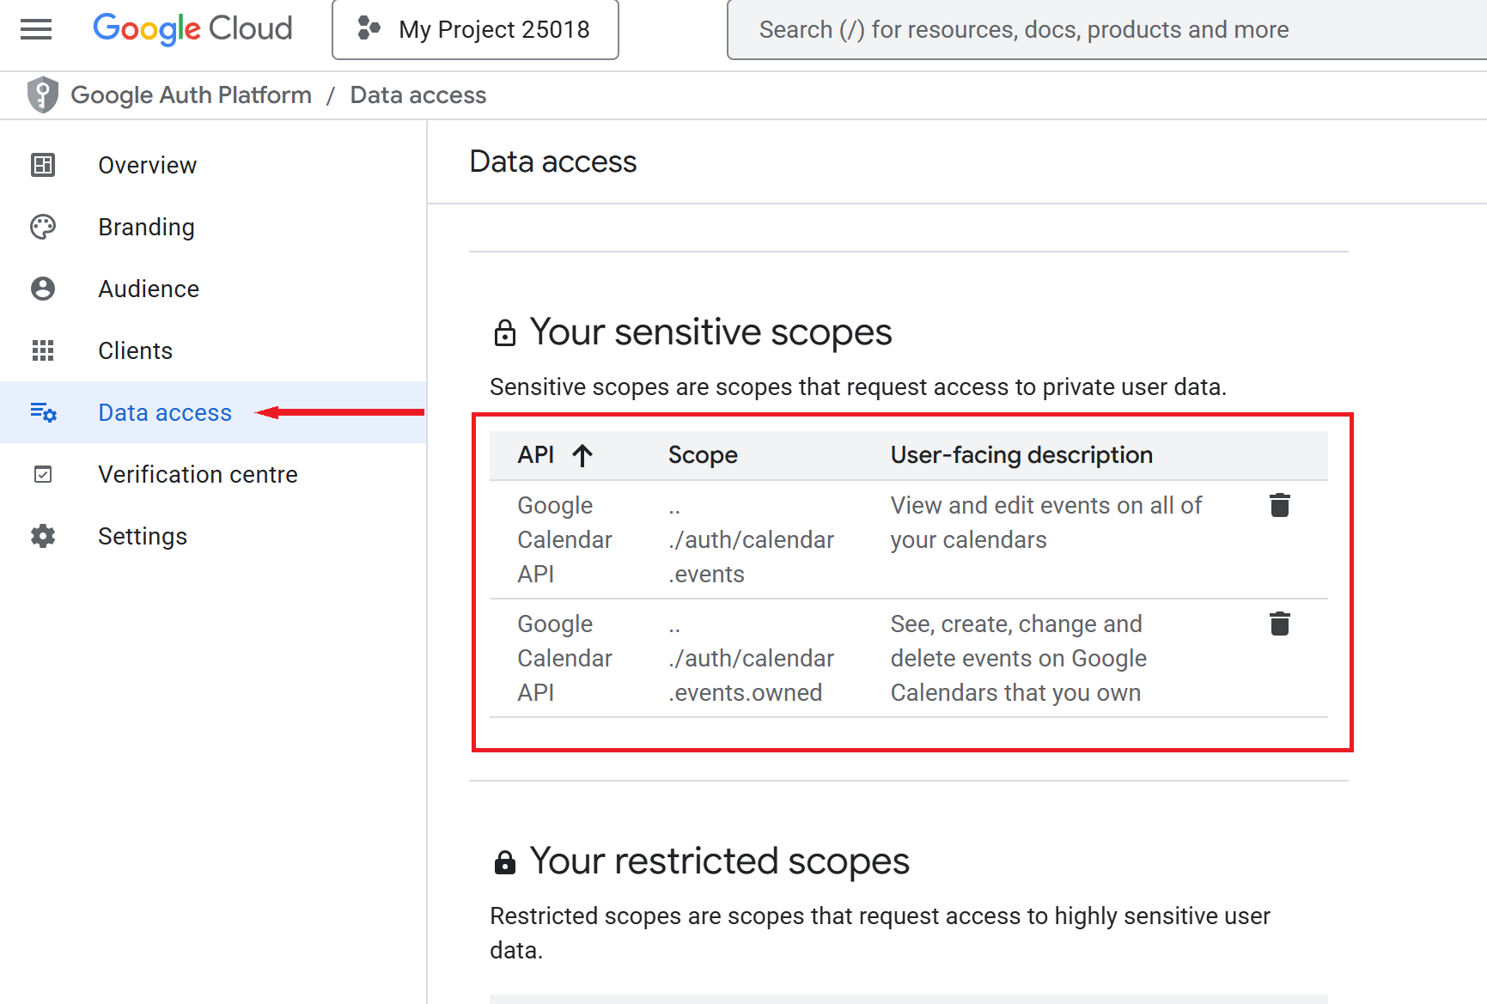Image resolution: width=1487 pixels, height=1004 pixels.
Task: Click the Scope column header
Action: coord(703,455)
